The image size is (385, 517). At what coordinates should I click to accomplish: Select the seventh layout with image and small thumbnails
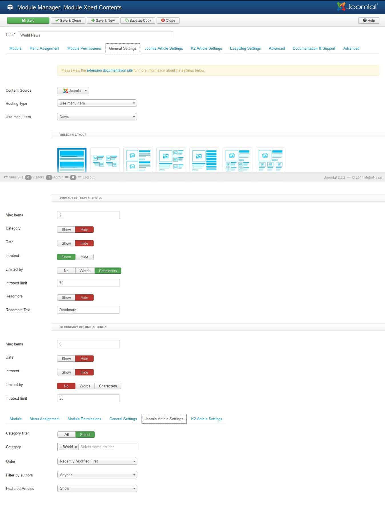tap(271, 160)
